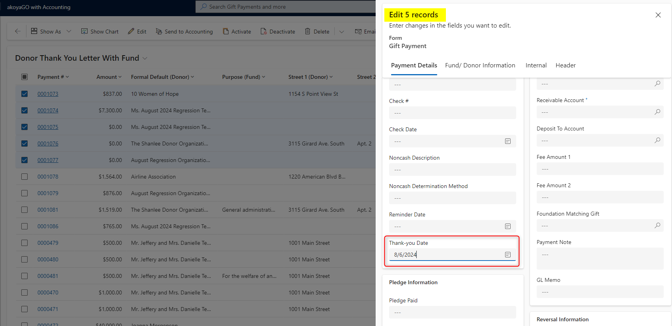Viewport: 672px width, 326px height.
Task: Click the Payment Note text area
Action: (600, 259)
